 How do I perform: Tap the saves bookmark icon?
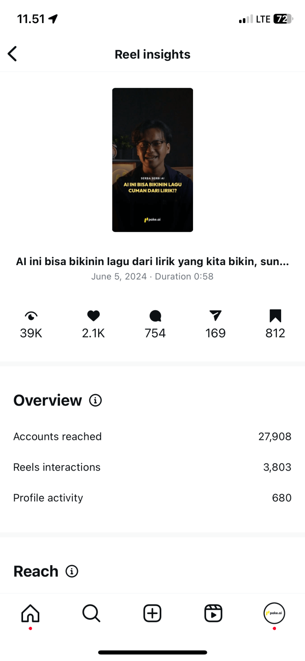point(275,316)
